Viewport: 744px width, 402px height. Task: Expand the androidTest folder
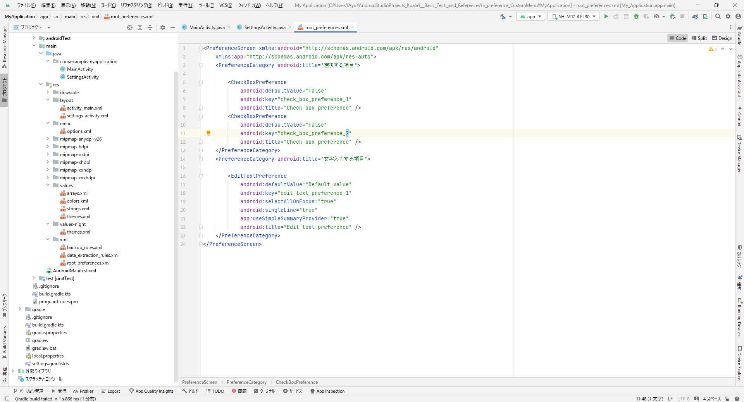(34, 38)
